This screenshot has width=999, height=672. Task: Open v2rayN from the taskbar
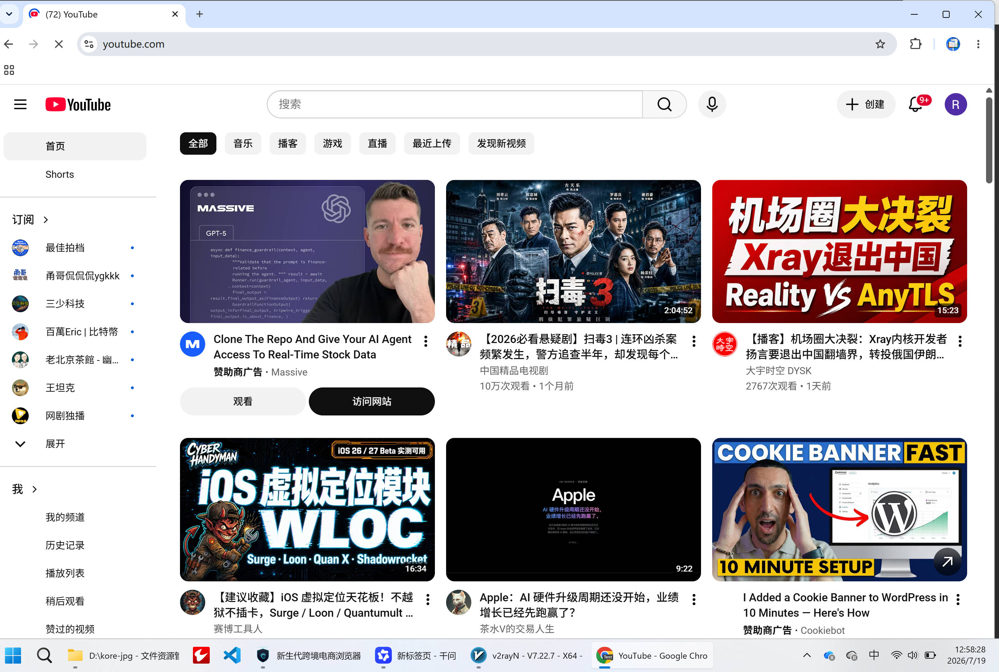pos(526,655)
